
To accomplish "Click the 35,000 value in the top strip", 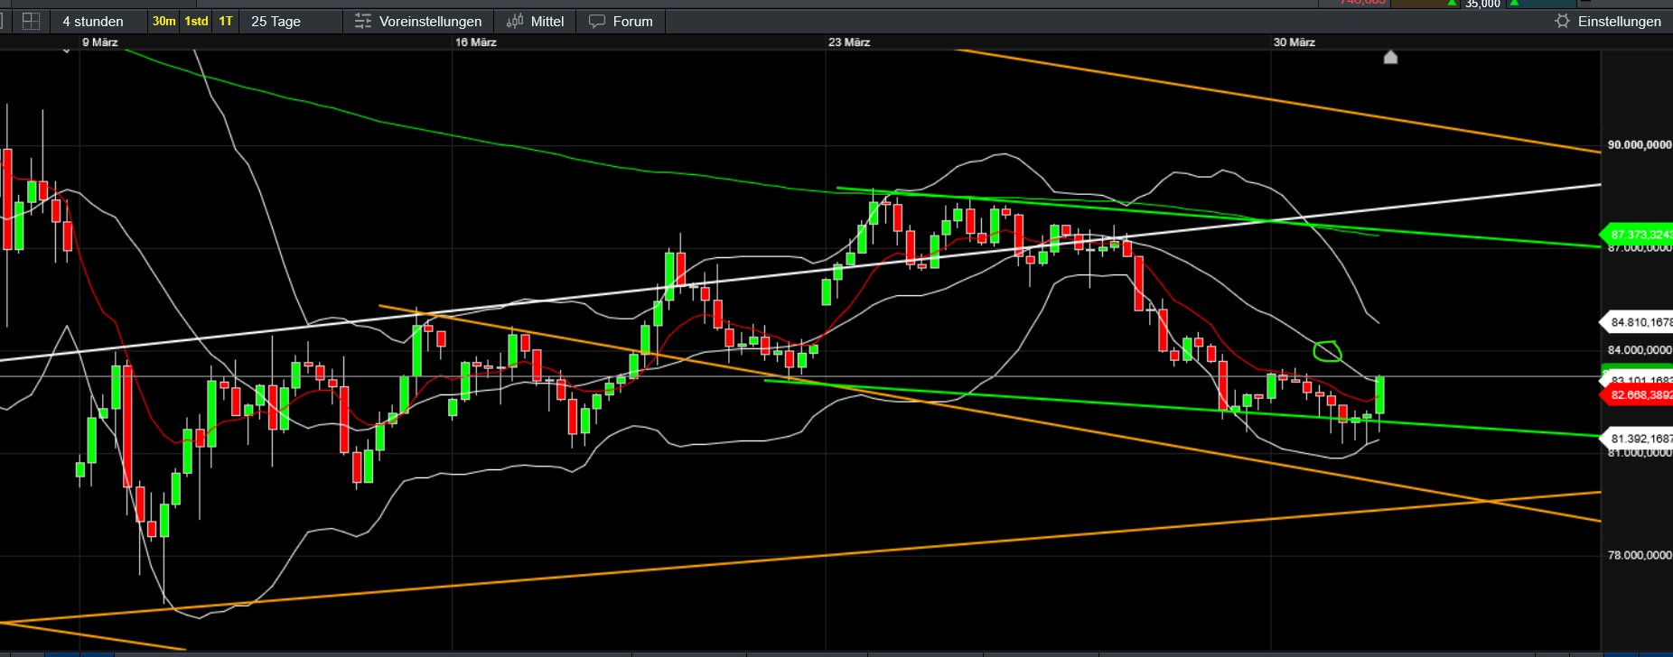I will [x=1482, y=4].
